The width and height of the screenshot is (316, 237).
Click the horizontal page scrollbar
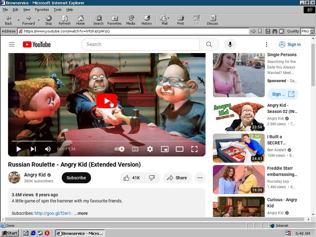(x=155, y=219)
